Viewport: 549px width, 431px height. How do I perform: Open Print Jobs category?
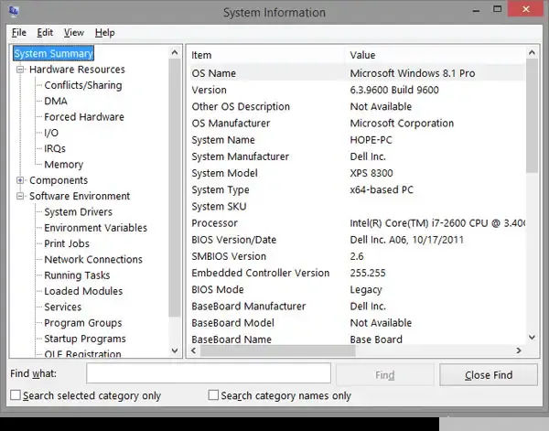(x=67, y=243)
